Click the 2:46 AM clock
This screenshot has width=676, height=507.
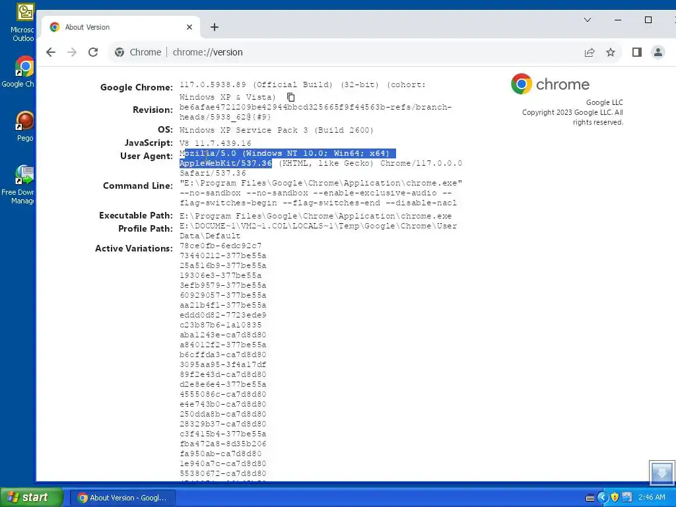[x=652, y=498]
